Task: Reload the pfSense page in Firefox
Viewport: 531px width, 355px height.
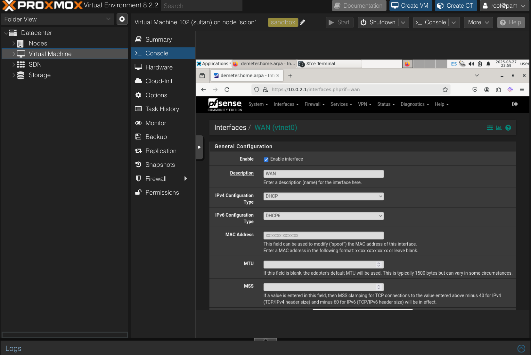Action: click(227, 89)
